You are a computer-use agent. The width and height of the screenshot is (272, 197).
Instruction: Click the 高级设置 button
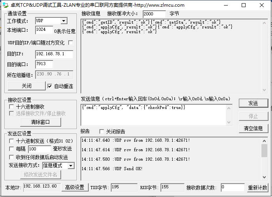pos(75,187)
